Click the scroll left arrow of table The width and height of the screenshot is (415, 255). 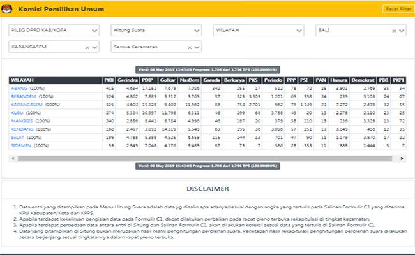(x=13, y=159)
